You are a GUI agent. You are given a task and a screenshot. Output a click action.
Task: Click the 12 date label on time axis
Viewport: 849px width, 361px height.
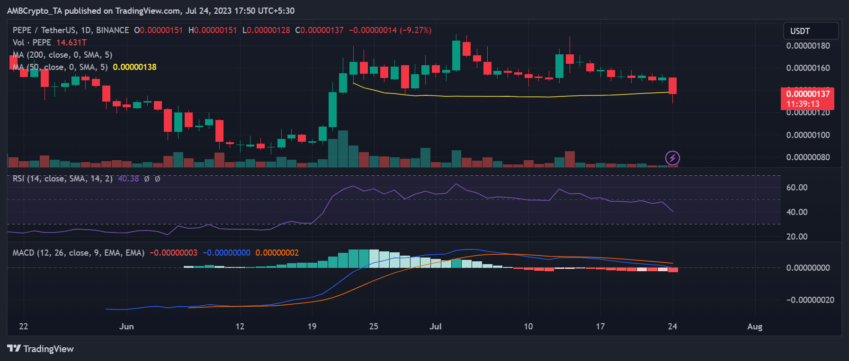tap(240, 327)
